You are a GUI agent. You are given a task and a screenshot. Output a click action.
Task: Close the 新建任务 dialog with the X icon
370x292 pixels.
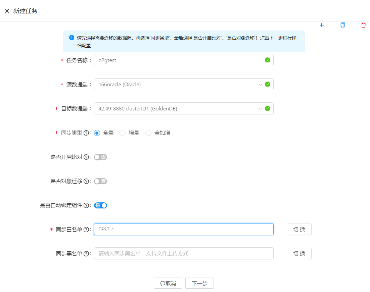tap(7, 11)
